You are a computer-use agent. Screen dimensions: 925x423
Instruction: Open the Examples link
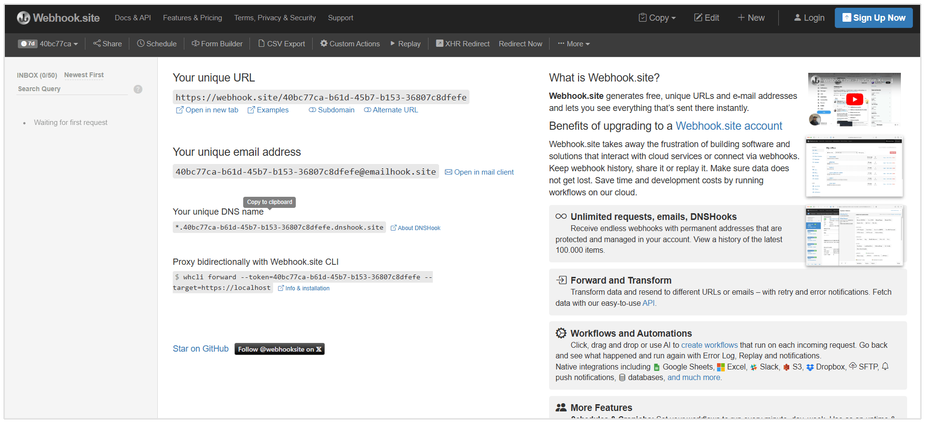pyautogui.click(x=268, y=110)
